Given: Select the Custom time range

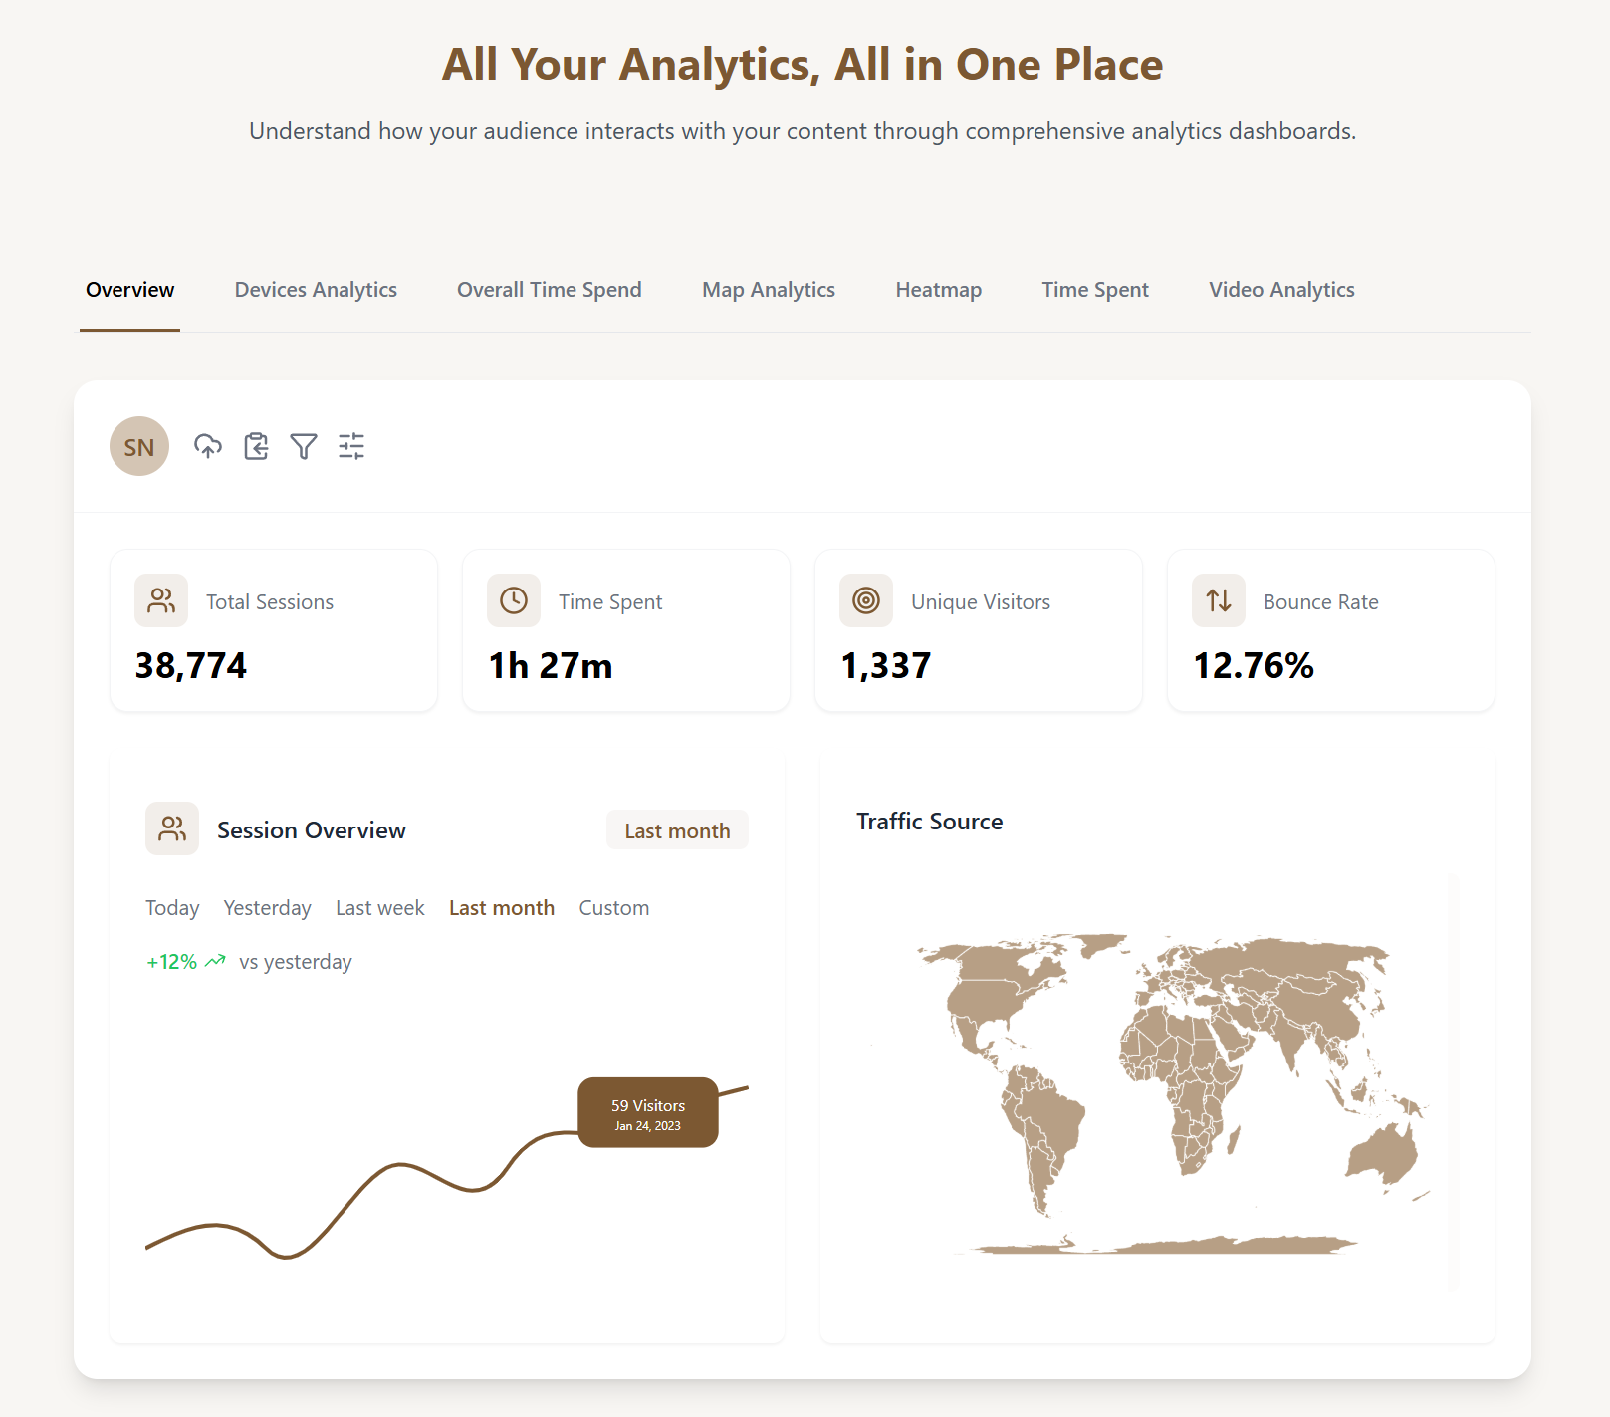Looking at the screenshot, I should (614, 908).
